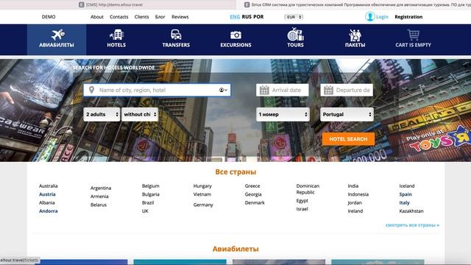
Task: Click the DEMO logo text
Action: tap(49, 17)
